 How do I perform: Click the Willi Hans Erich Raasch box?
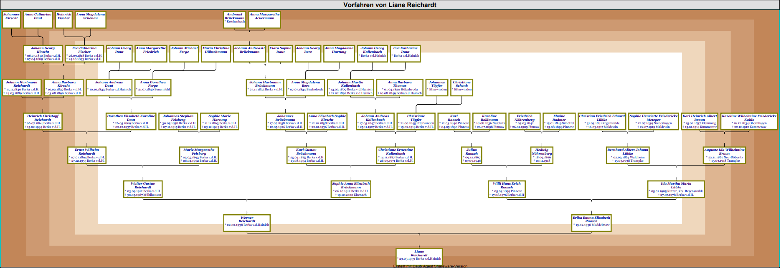pyautogui.click(x=507, y=189)
